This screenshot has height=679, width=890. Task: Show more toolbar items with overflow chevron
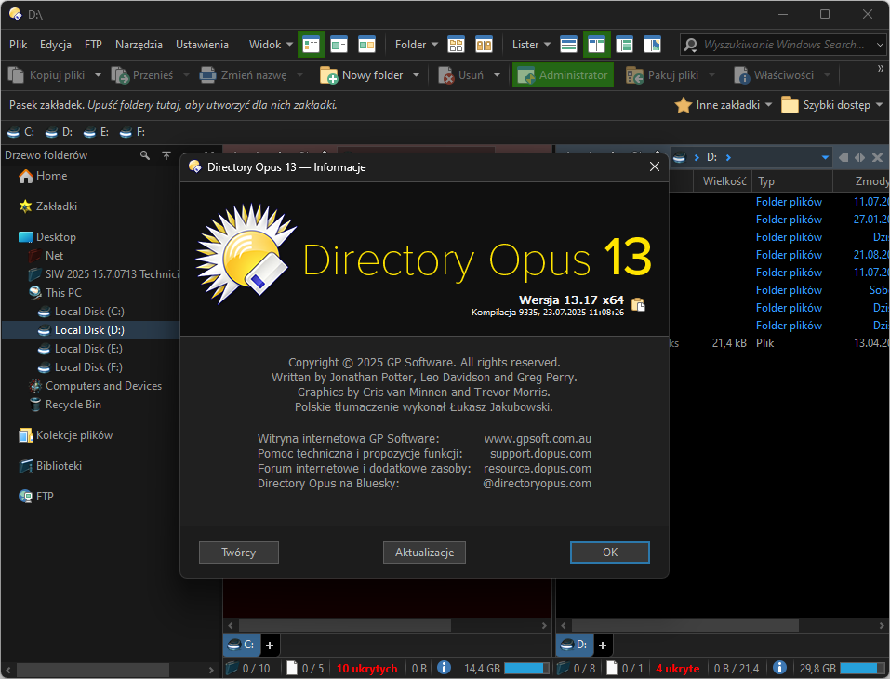coord(881,68)
